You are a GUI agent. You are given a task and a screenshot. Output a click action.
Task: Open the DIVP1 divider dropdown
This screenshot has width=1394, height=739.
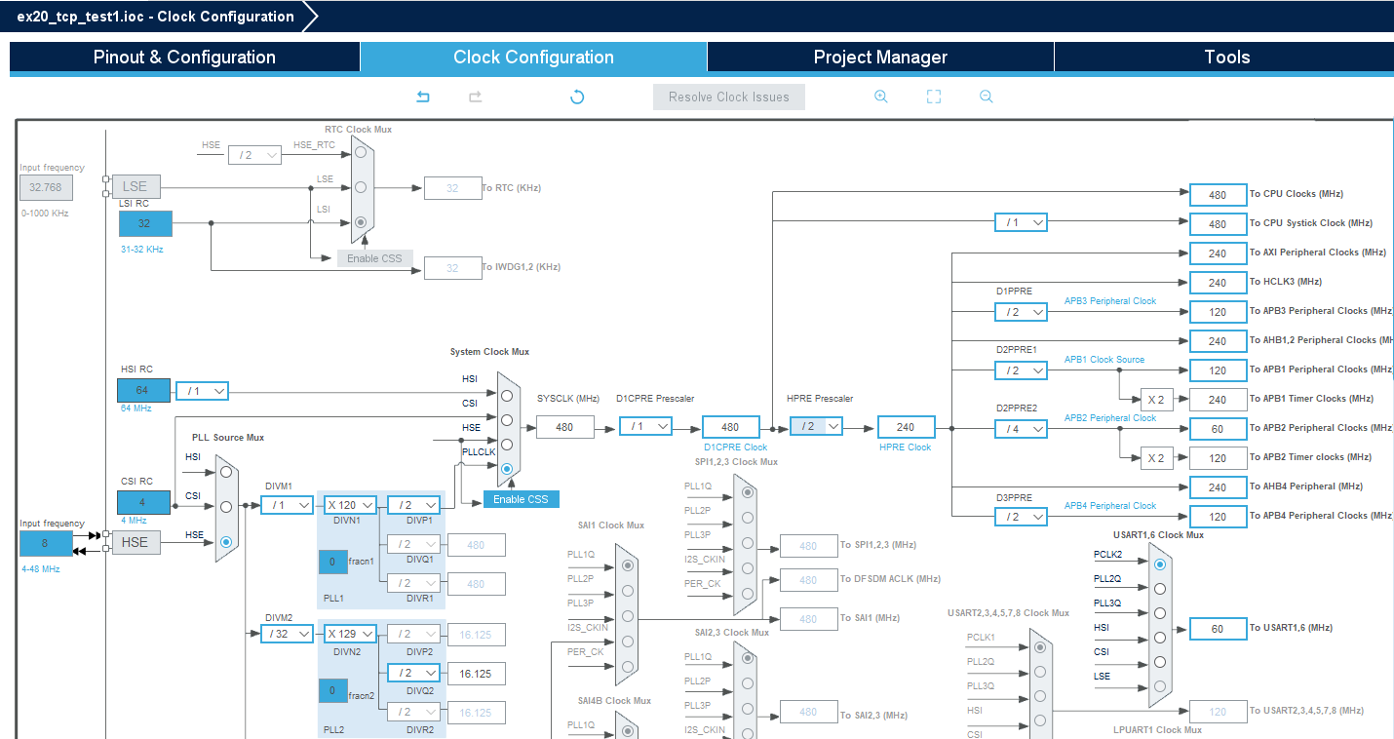(414, 505)
